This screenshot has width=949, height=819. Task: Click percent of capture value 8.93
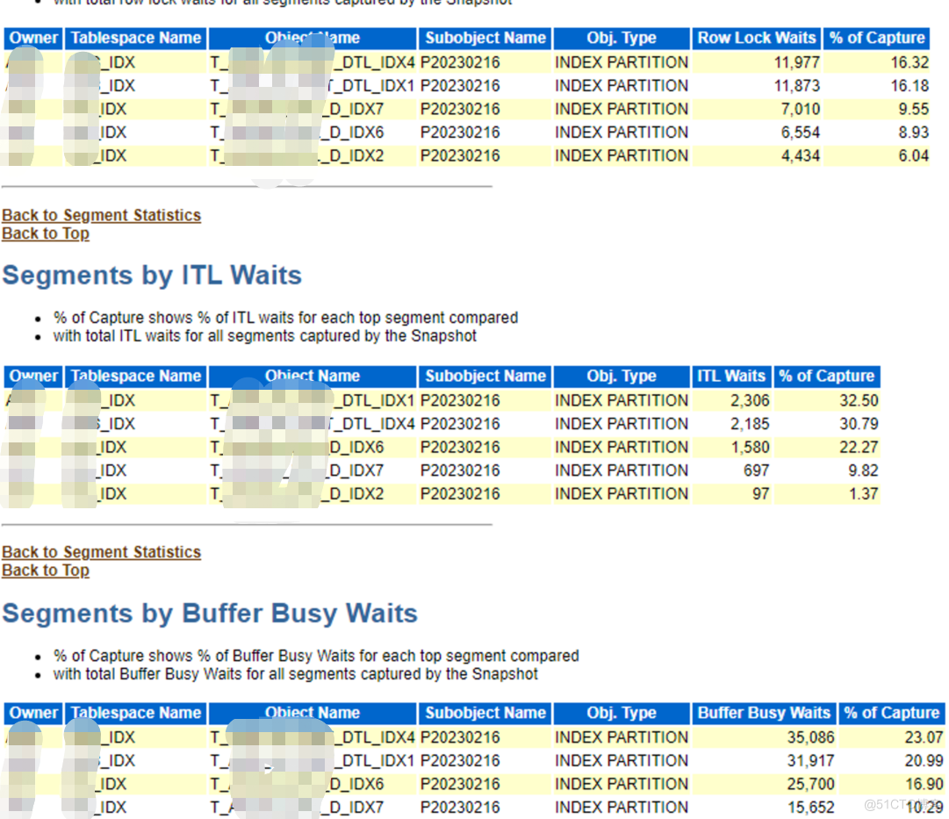coord(913,133)
